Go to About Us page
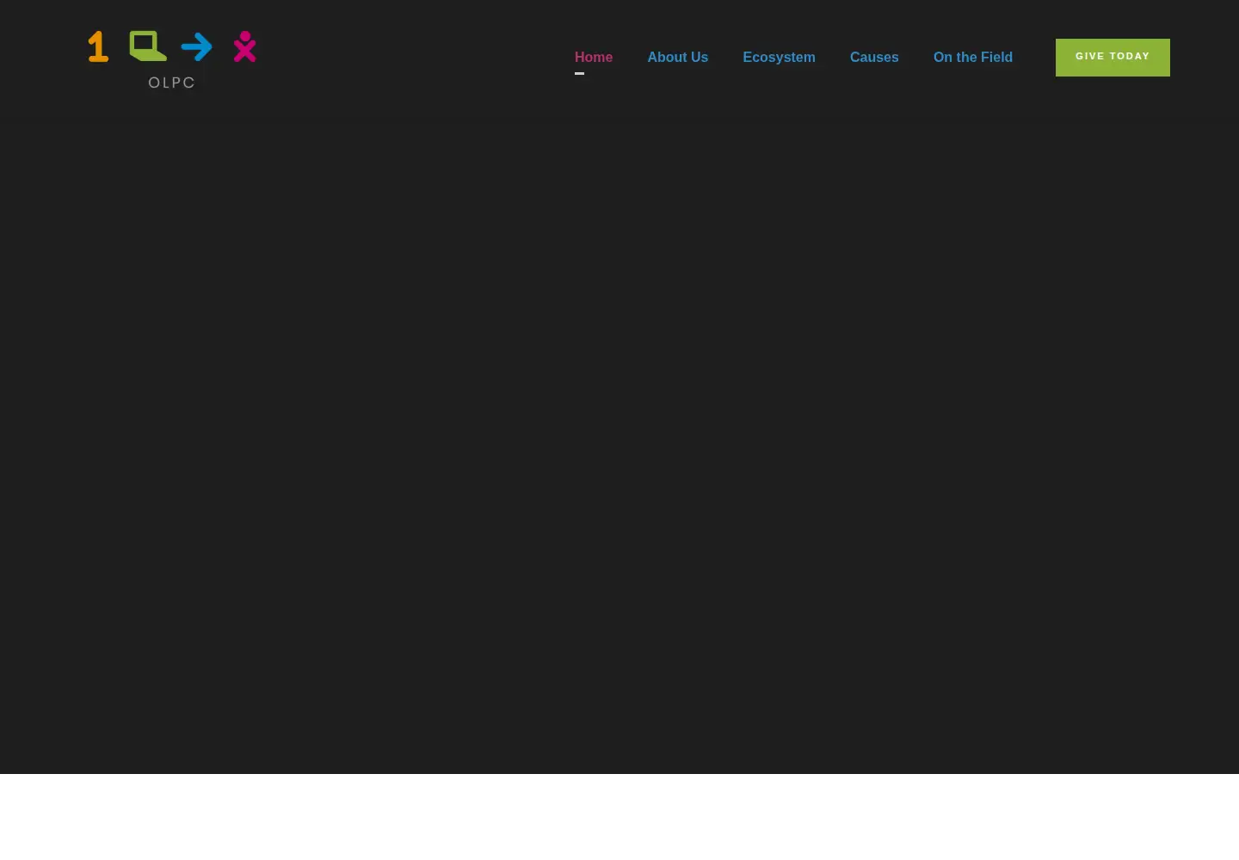1239x860 pixels. pos(678,57)
